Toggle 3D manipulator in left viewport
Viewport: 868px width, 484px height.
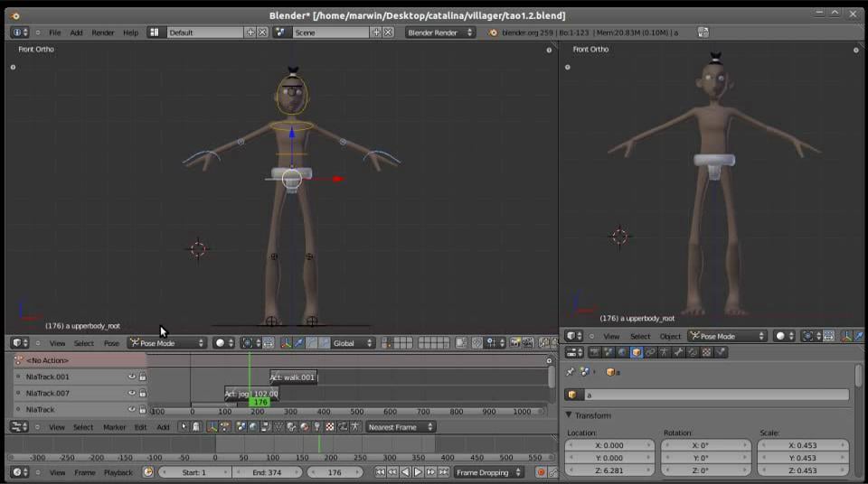click(x=286, y=343)
